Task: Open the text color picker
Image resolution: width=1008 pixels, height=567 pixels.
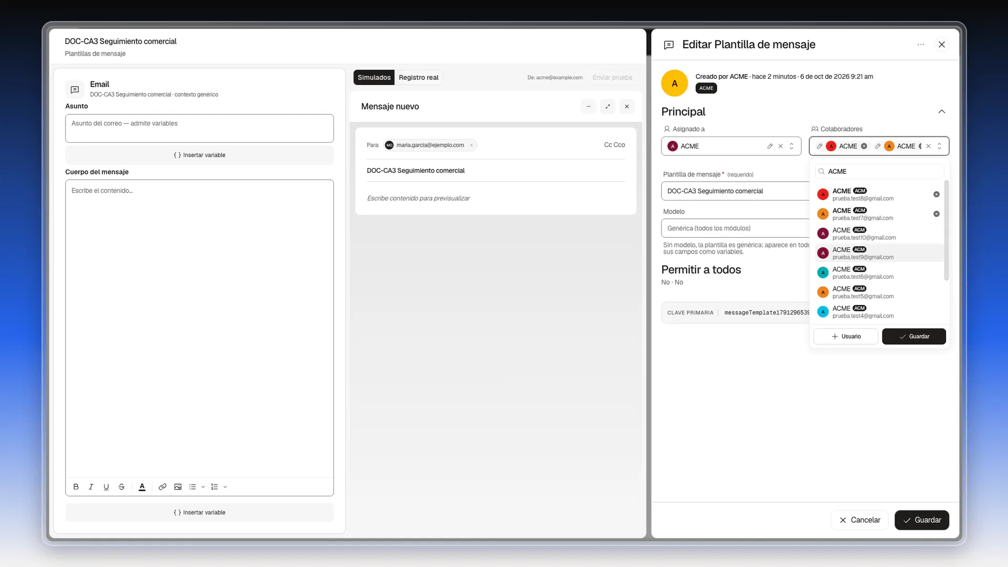Action: (142, 487)
